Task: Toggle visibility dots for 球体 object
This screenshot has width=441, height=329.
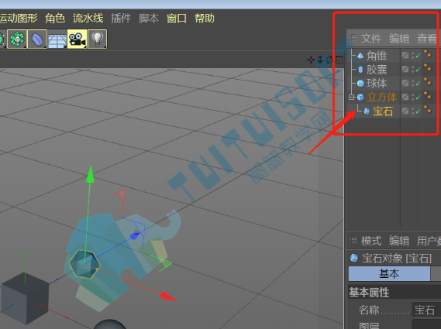Action: (x=413, y=83)
